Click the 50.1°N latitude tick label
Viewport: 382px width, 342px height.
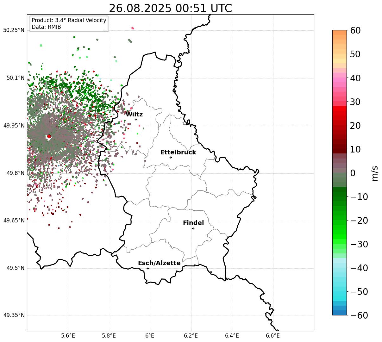(x=15, y=78)
